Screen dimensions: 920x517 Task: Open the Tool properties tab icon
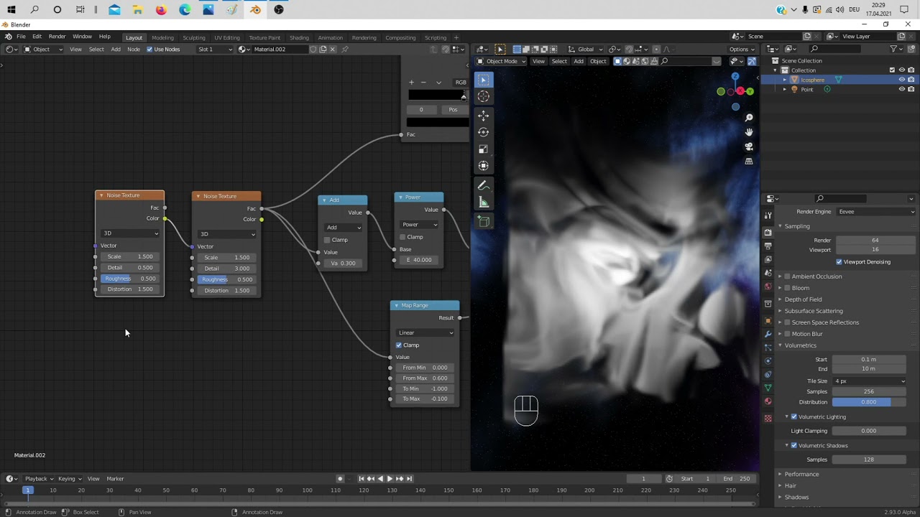pyautogui.click(x=768, y=216)
